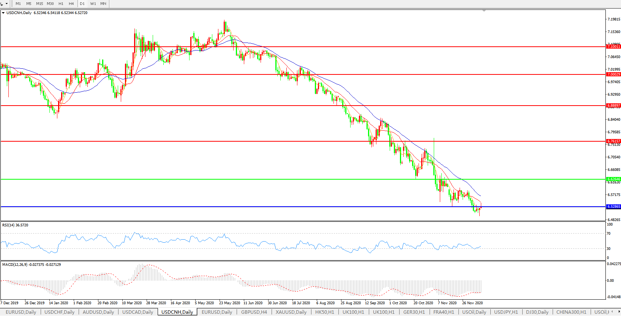Click the red 7.10011 price level label
Image resolution: width=621 pixels, height=316 pixels.
pyautogui.click(x=613, y=47)
